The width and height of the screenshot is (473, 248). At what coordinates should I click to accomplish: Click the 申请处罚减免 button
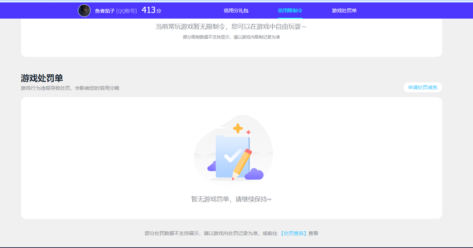(x=423, y=87)
